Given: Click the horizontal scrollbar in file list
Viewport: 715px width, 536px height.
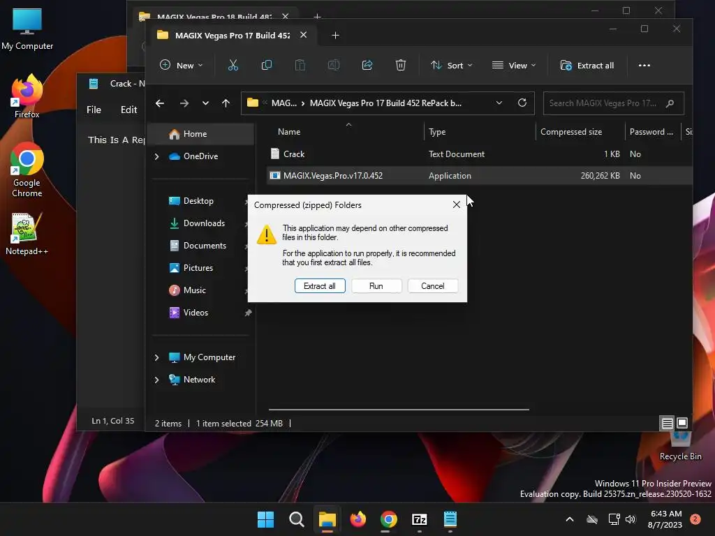Looking at the screenshot, I should point(399,410).
